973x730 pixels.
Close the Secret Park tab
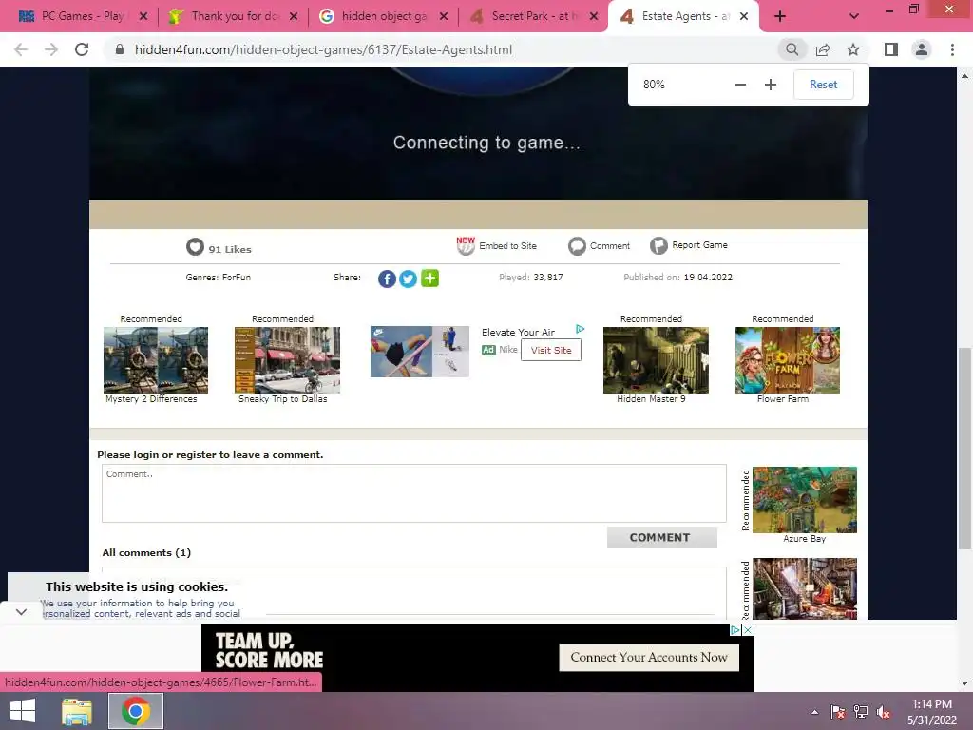click(x=594, y=16)
